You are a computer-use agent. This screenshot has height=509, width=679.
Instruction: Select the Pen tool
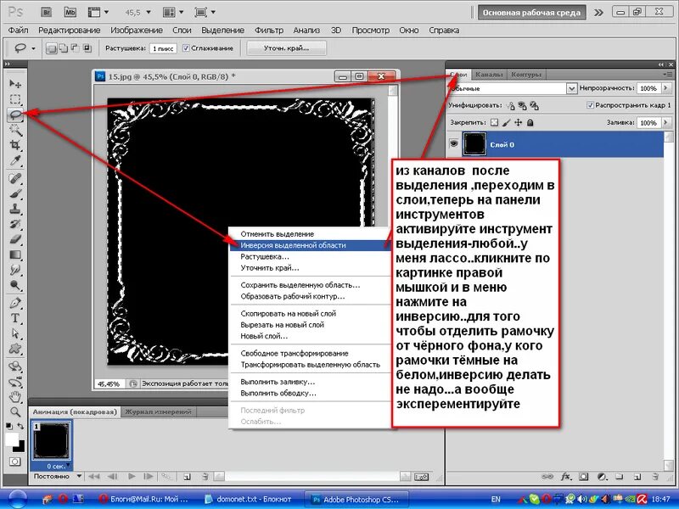(x=15, y=303)
